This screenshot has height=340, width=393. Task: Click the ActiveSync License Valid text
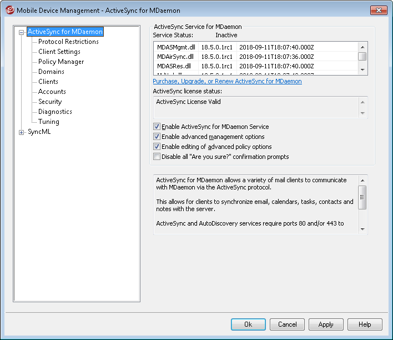[x=189, y=102]
